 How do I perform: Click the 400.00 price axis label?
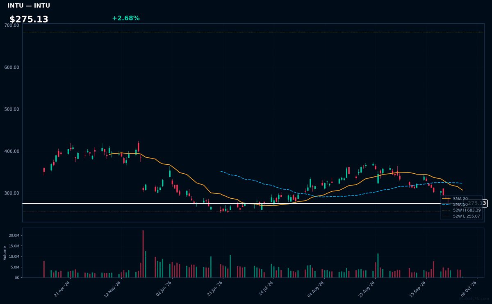12,151
